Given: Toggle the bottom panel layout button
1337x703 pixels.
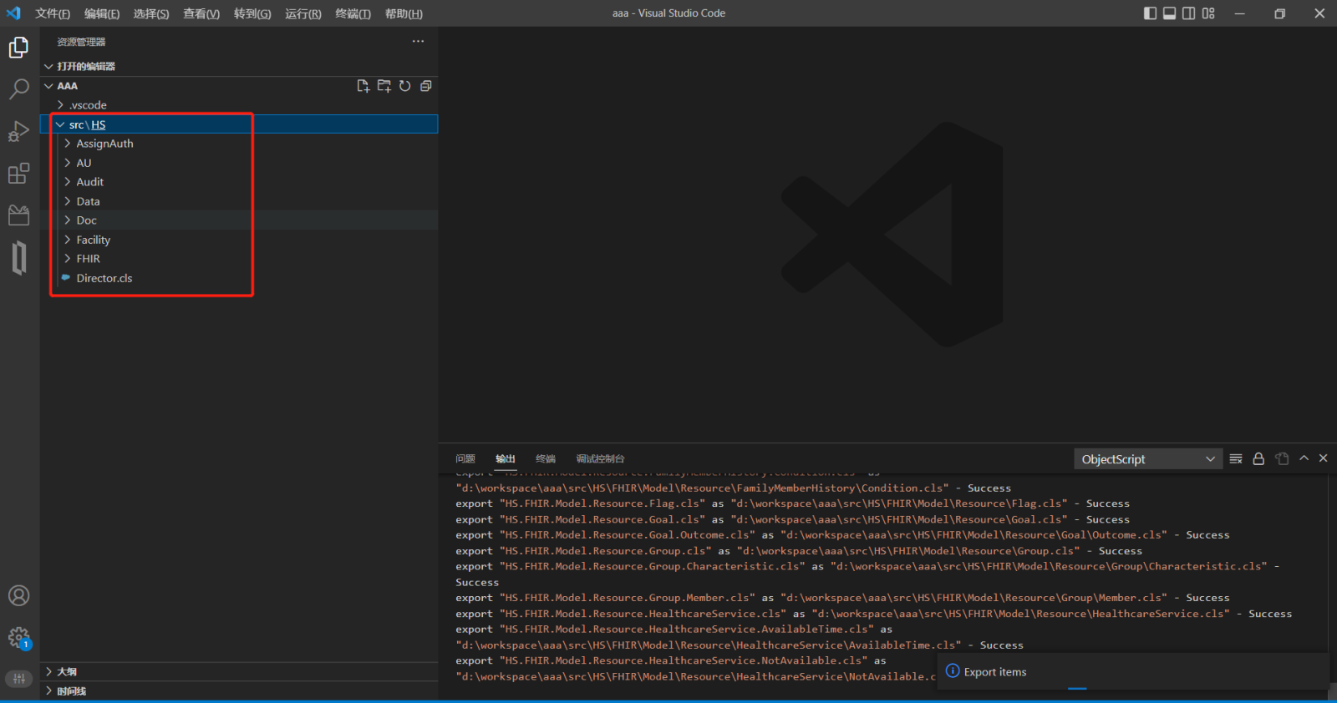Looking at the screenshot, I should (1169, 13).
